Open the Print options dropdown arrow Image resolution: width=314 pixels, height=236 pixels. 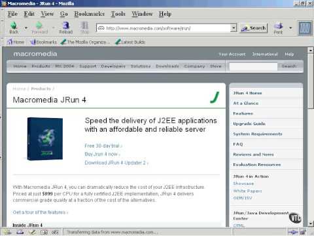point(290,28)
